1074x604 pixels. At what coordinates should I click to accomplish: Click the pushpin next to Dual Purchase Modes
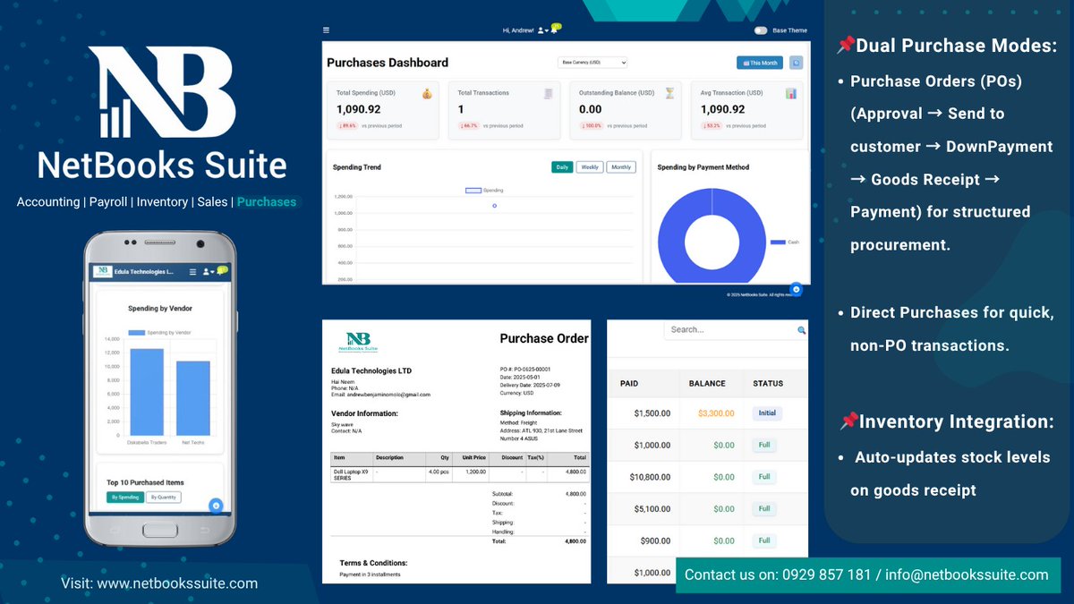click(x=845, y=47)
